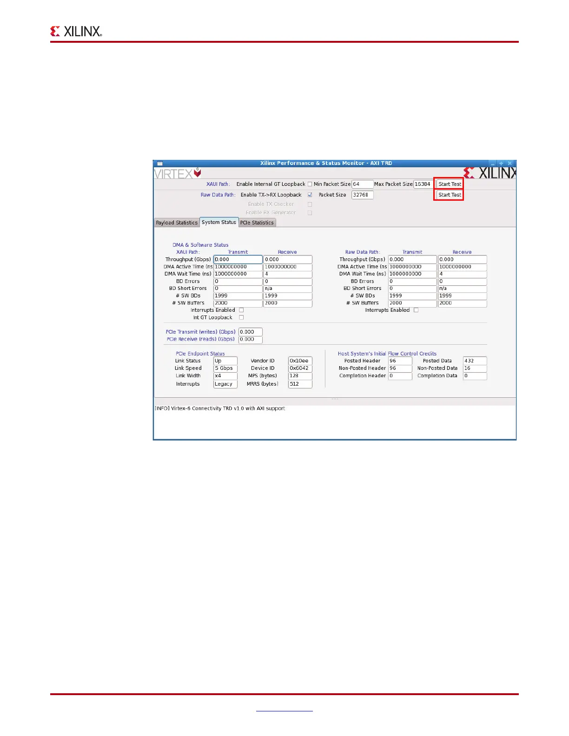Click the Min Packet Size field showing 64
The height and width of the screenshot is (736, 569).
(363, 184)
